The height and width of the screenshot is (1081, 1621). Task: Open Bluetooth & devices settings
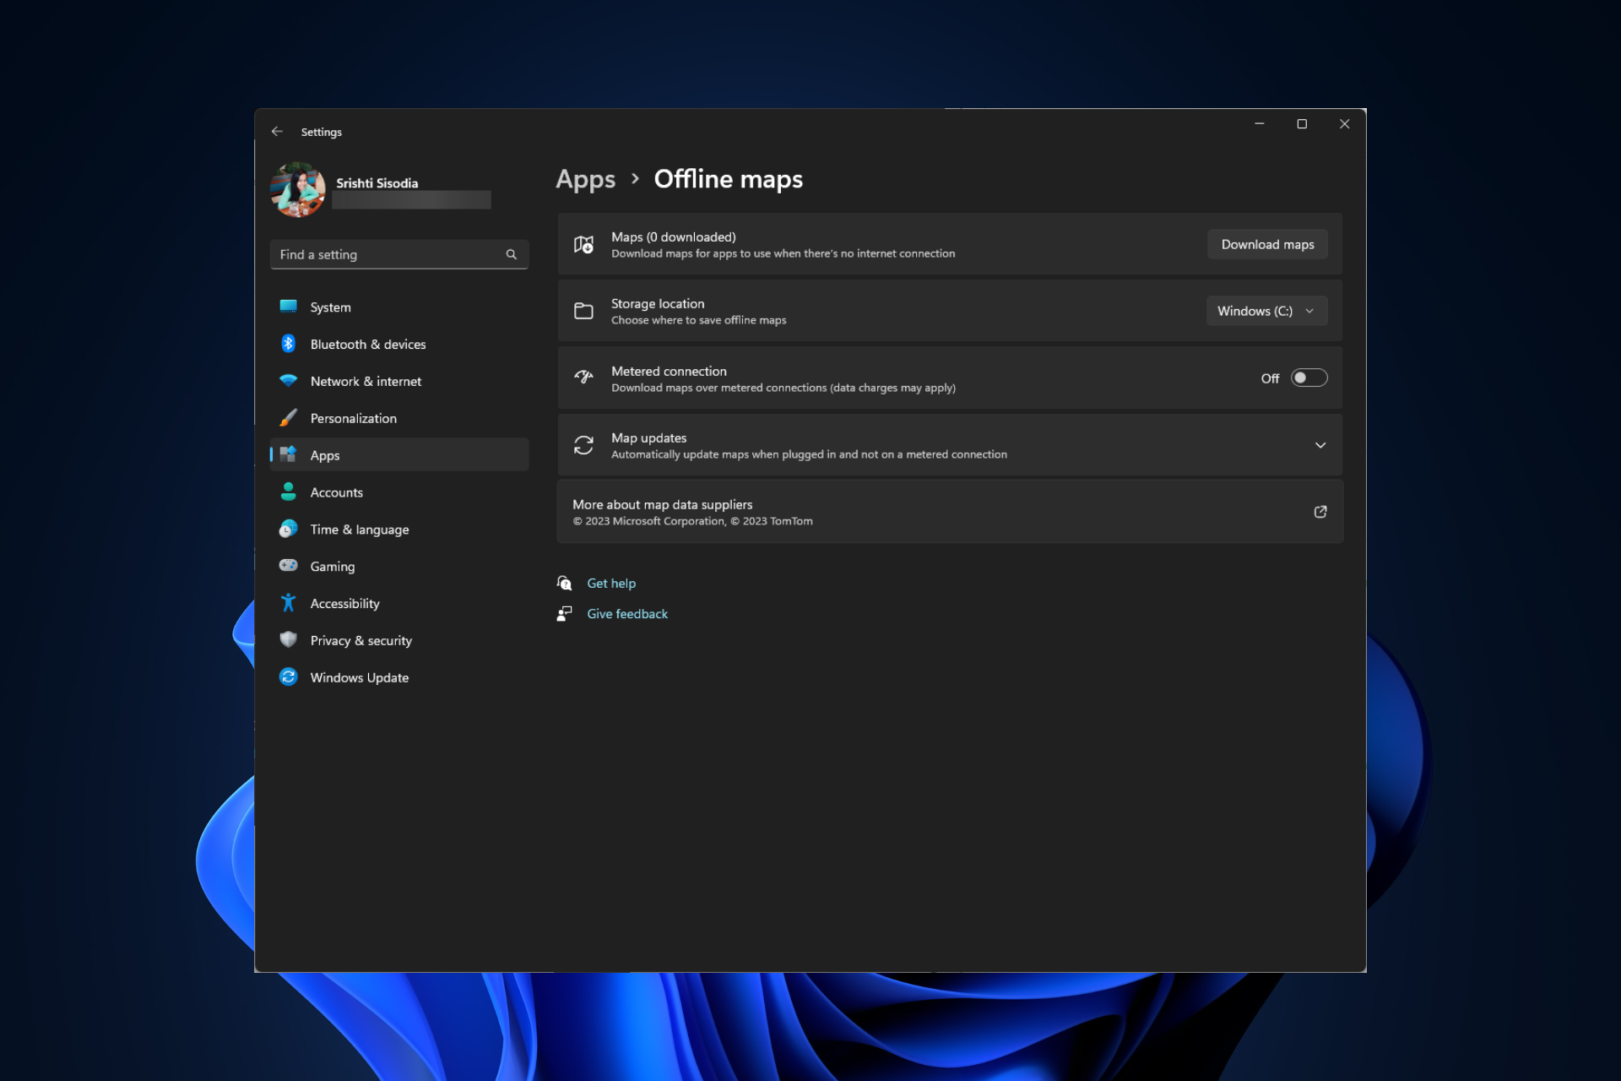pos(288,344)
